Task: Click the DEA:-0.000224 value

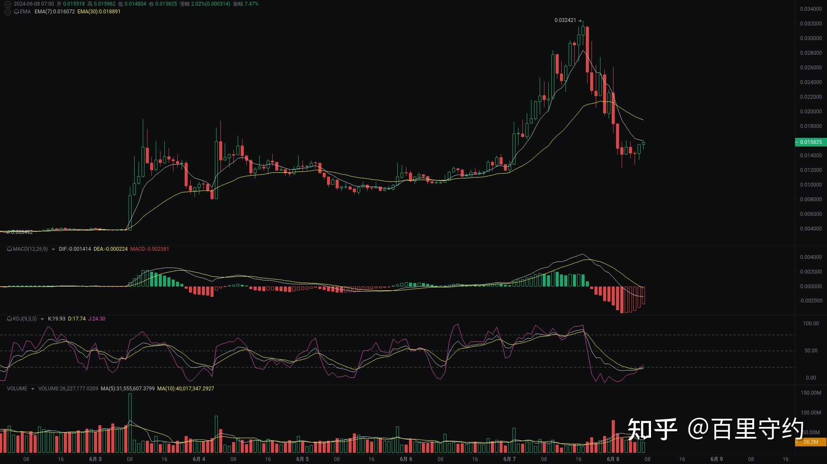Action: 110,249
